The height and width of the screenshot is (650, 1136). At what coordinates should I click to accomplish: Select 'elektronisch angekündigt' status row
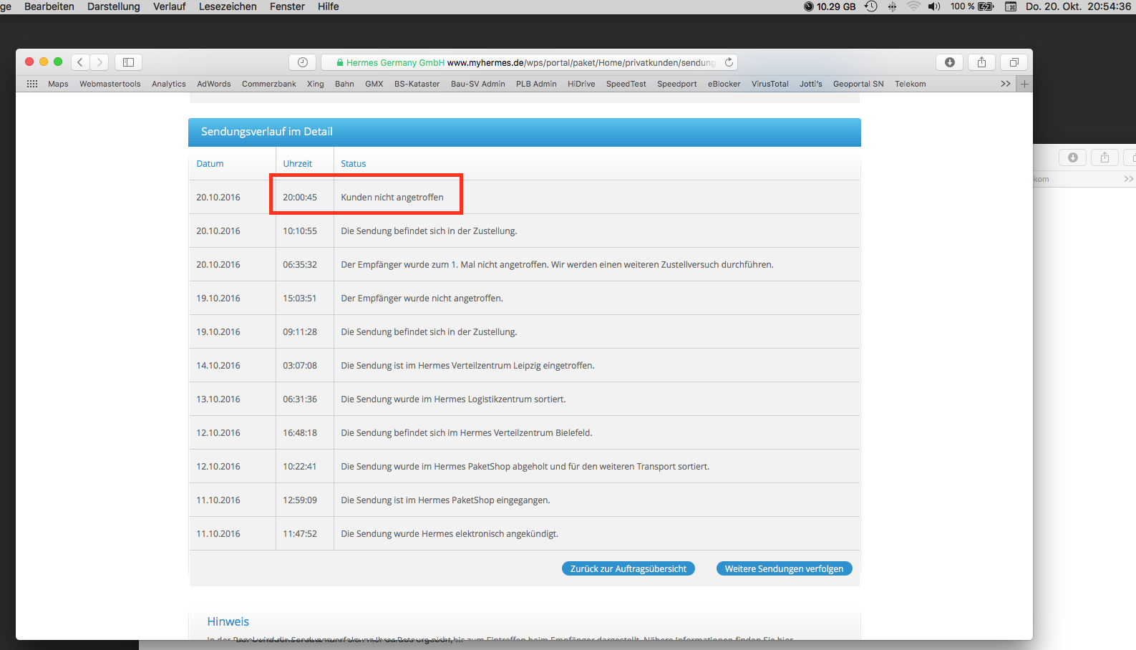[450, 533]
